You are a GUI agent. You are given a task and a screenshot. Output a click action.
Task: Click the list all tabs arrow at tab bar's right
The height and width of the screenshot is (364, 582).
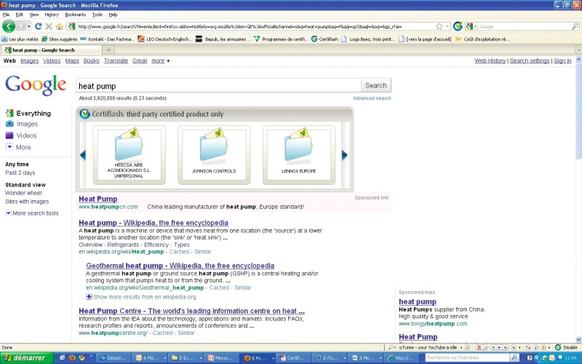coord(578,50)
